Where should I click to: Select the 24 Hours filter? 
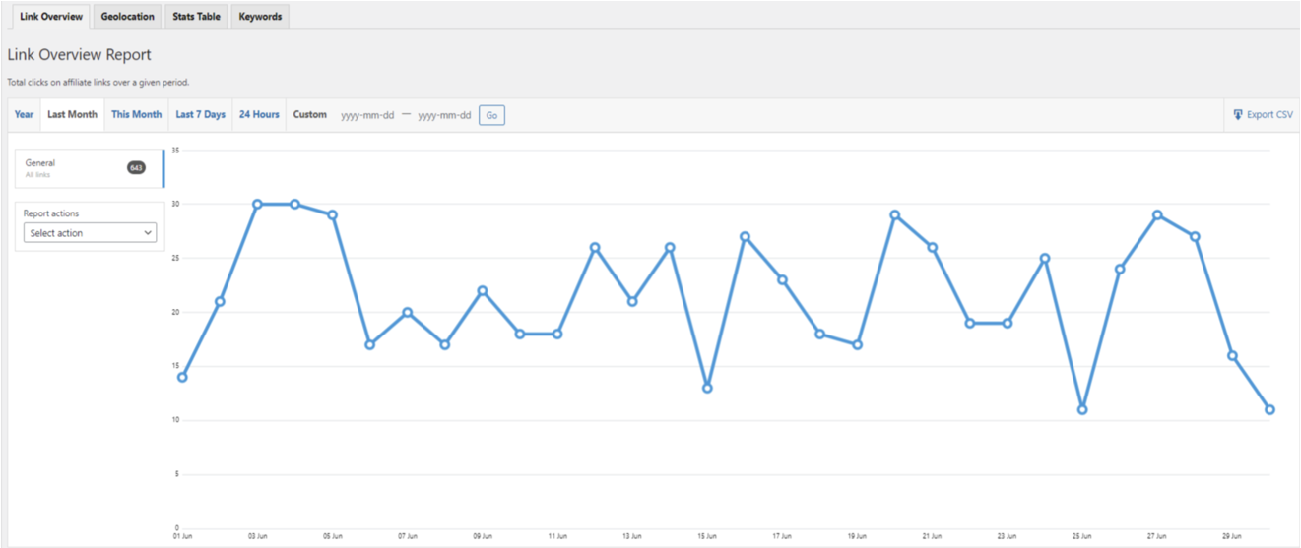259,114
